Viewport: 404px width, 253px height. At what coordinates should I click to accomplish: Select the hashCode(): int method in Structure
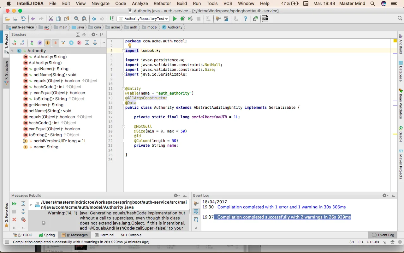(49, 87)
